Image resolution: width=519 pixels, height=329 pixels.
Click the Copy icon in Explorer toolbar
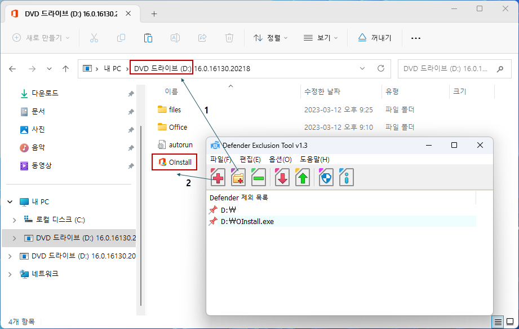[121, 38]
